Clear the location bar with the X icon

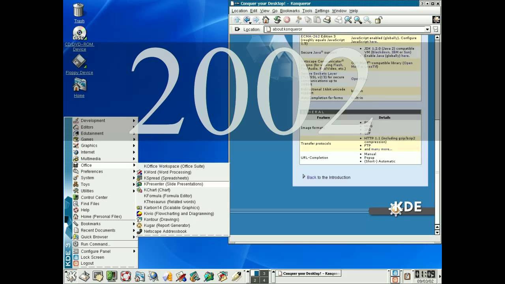[237, 29]
